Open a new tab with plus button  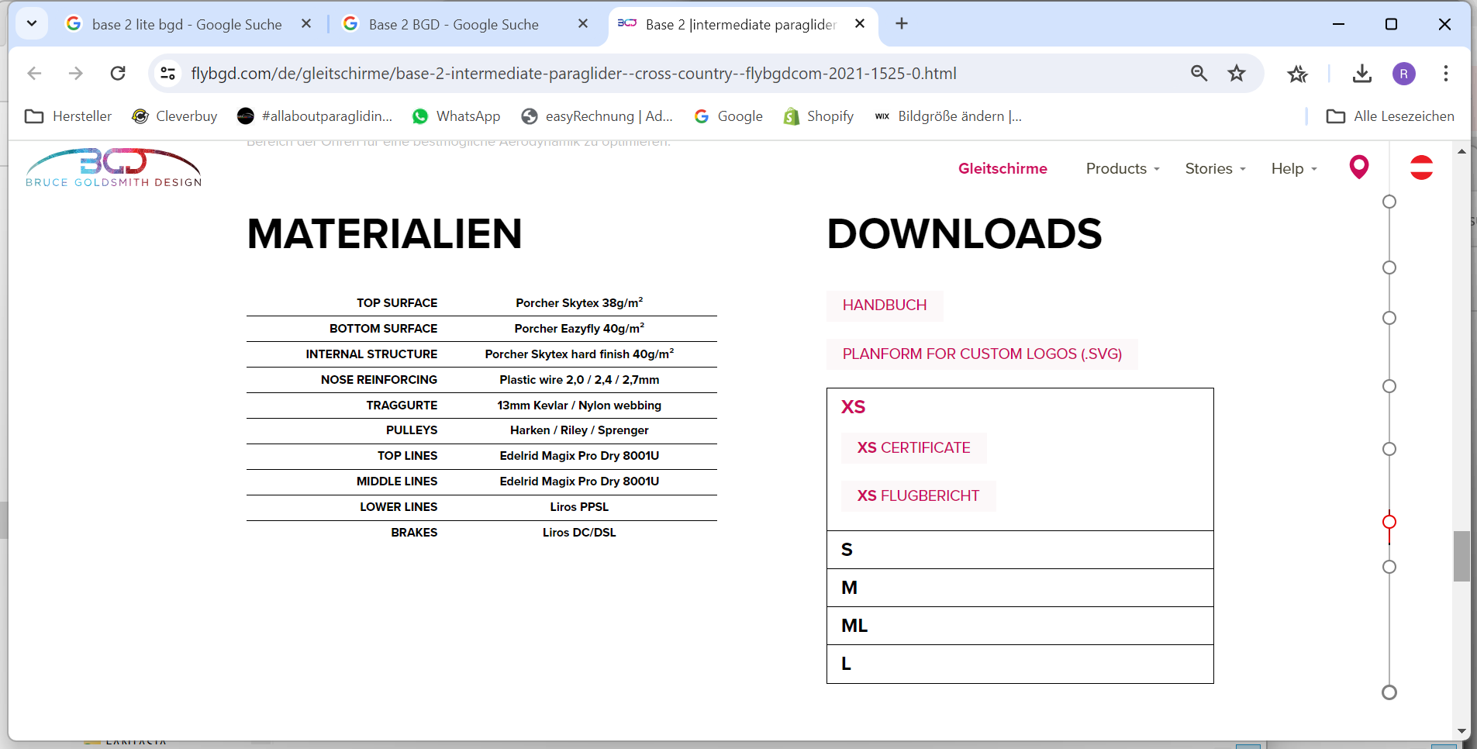pos(901,23)
